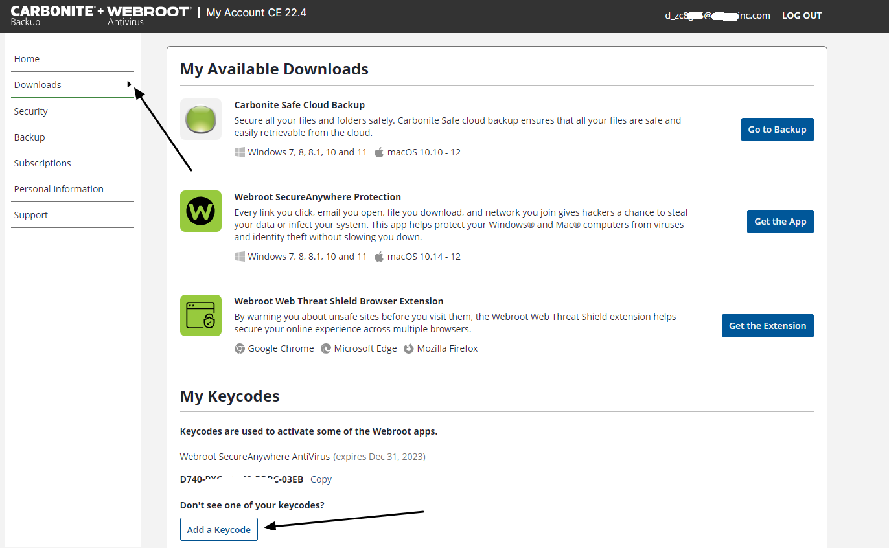Screen dimensions: 889x548
Task: Open Subscriptions in the sidebar
Action: pos(43,163)
